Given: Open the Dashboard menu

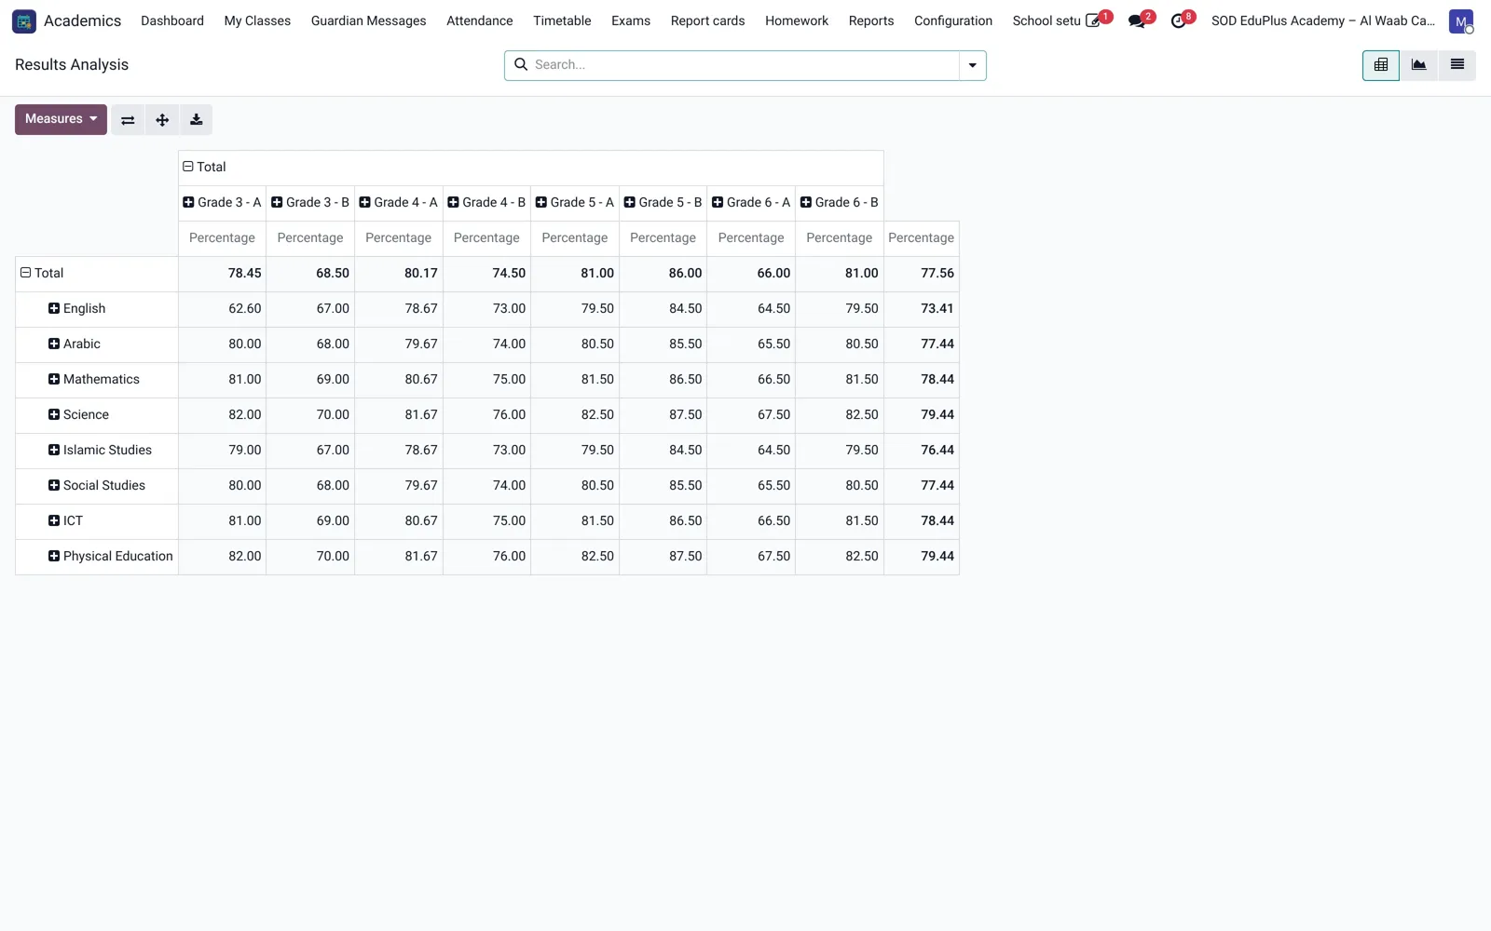Looking at the screenshot, I should (172, 20).
